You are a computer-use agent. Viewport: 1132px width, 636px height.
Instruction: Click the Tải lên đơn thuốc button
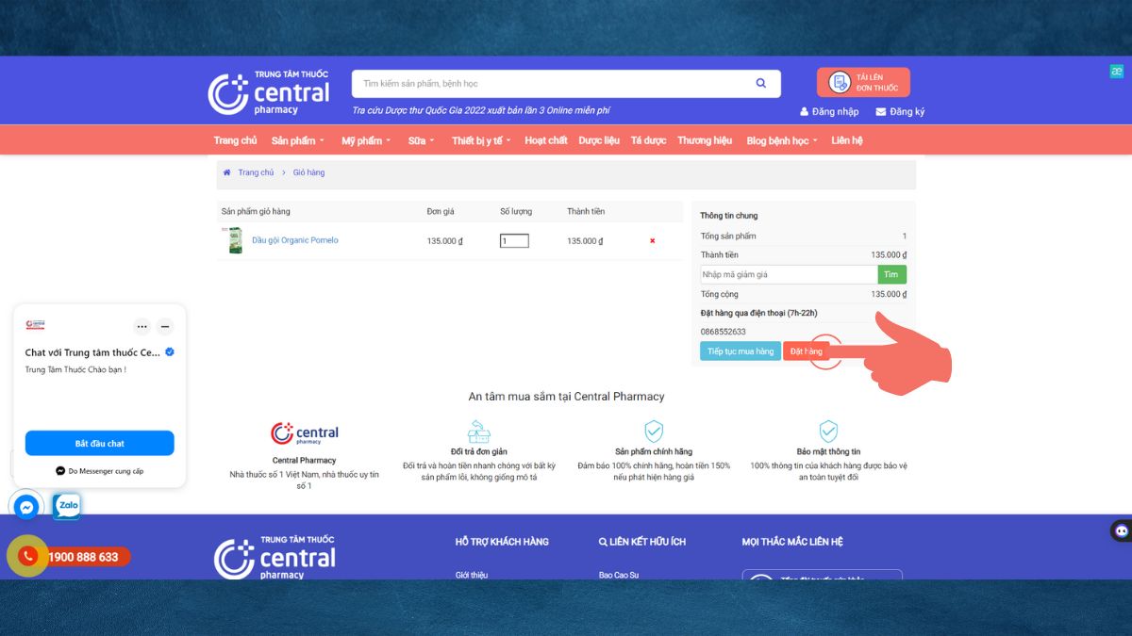(863, 83)
